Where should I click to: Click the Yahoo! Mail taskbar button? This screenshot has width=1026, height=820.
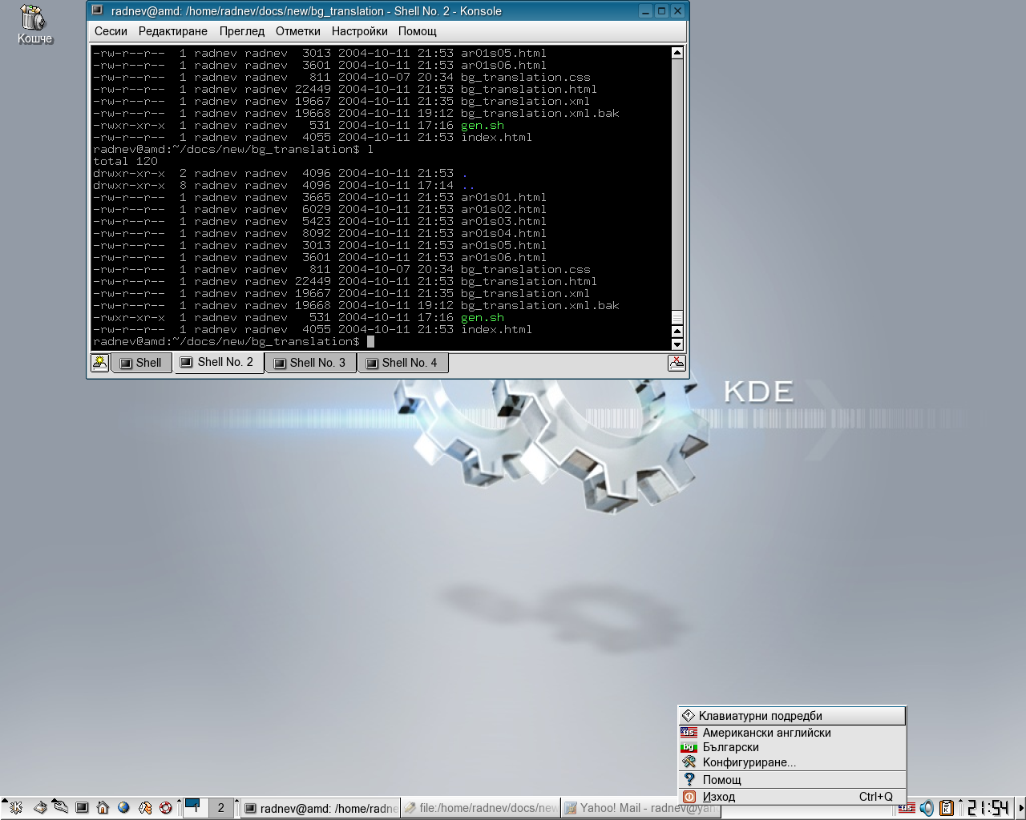[x=640, y=808]
